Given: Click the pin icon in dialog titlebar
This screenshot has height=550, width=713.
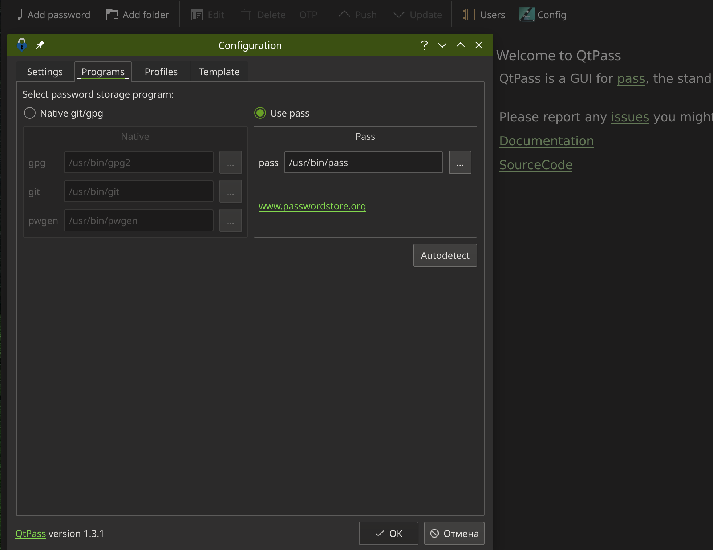Looking at the screenshot, I should (x=40, y=45).
